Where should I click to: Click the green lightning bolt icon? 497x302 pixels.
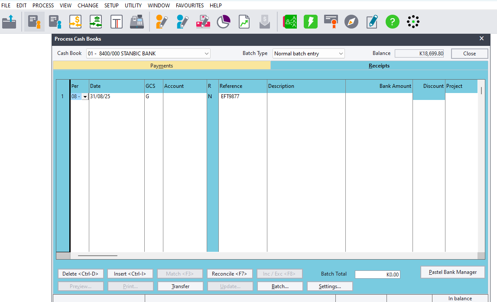click(x=311, y=22)
